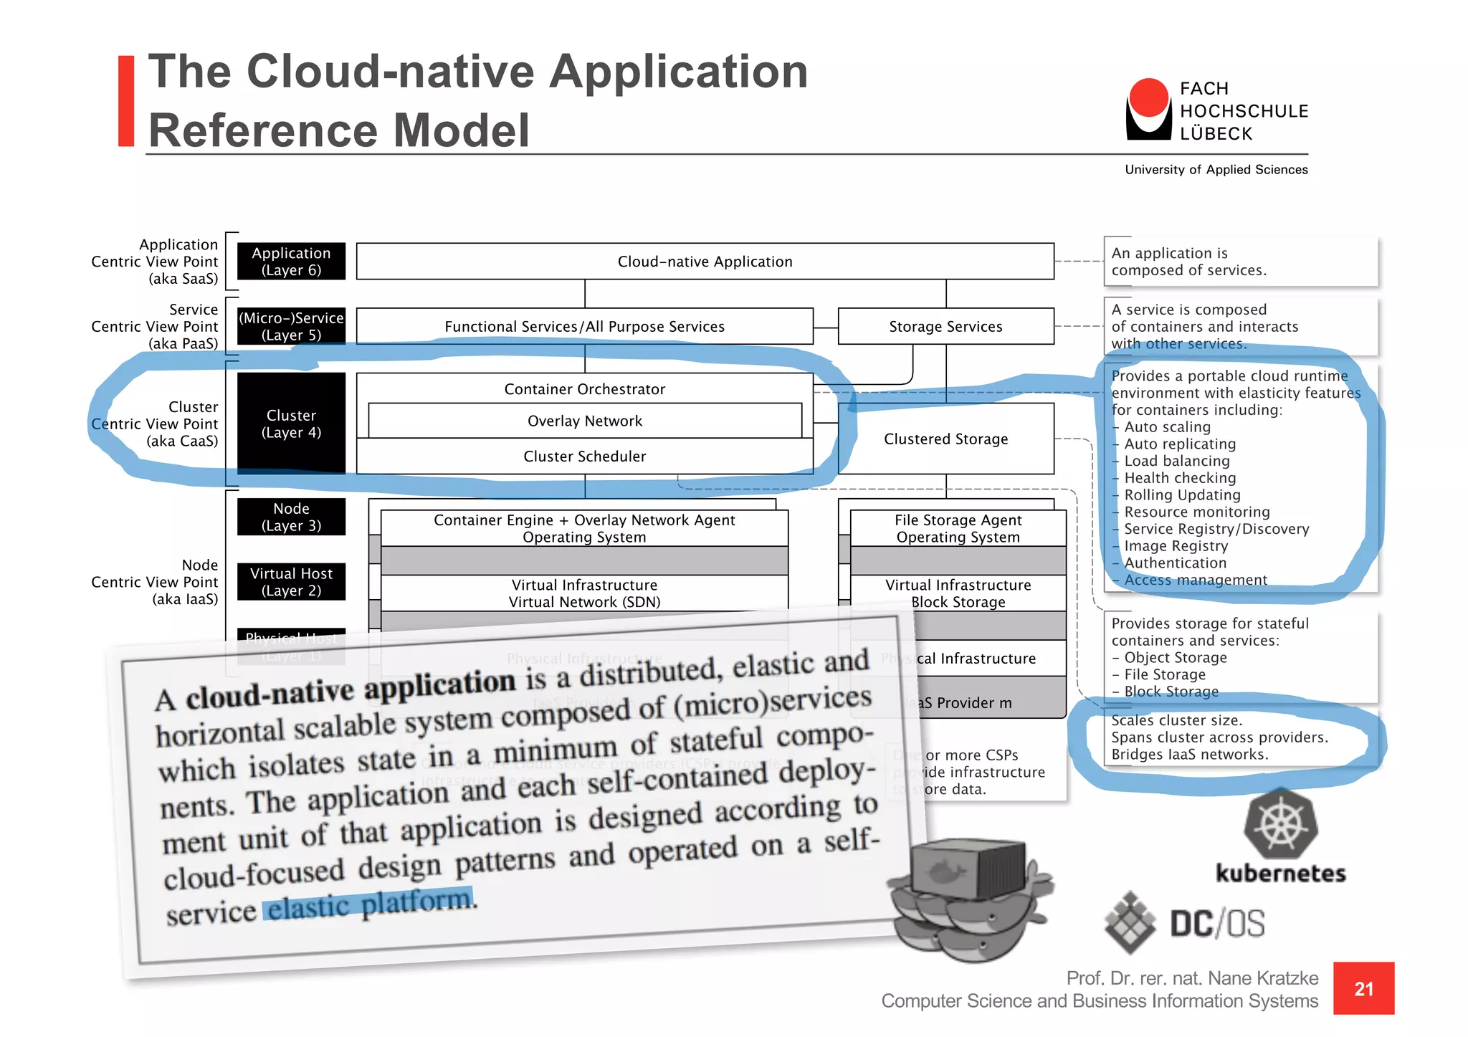Click the 'Cluster Centric View Point (aka CaaS)' label

(x=155, y=424)
